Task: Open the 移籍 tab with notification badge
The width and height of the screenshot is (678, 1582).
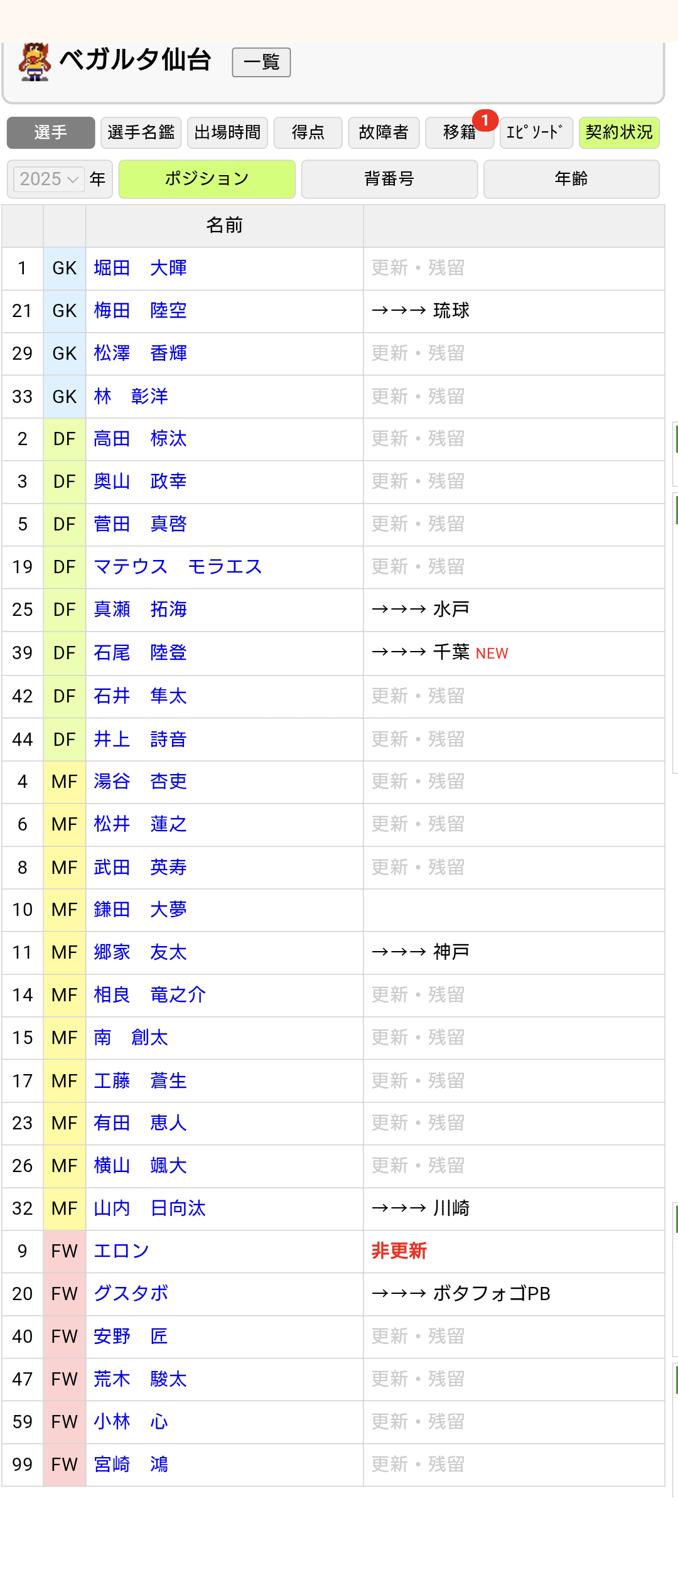Action: click(460, 132)
